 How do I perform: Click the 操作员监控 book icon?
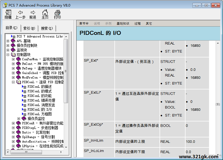[x=24, y=119]
